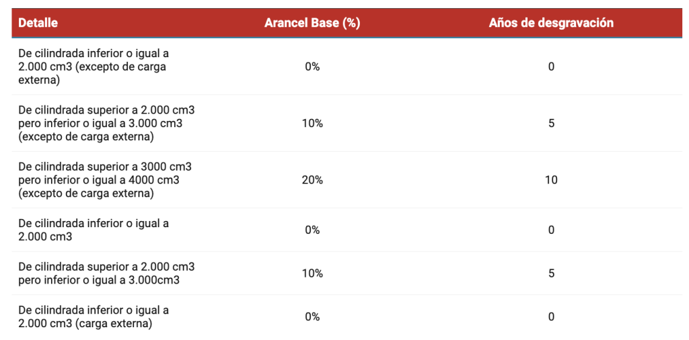The width and height of the screenshot is (689, 340).
Task: Select the 10 years desgravación cell
Action: pos(551,180)
